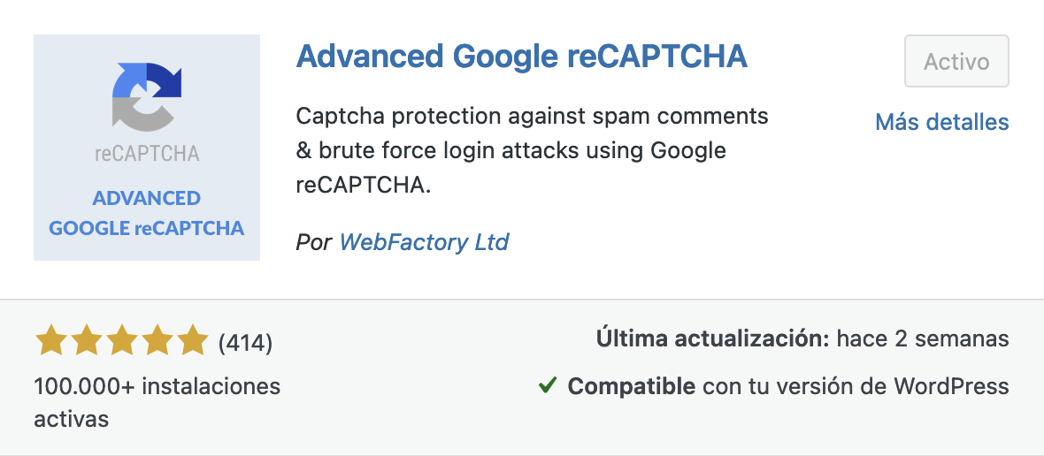Click the reCAPTCHA arrows logo icon
Screen dimensions: 1044x456
[x=147, y=97]
